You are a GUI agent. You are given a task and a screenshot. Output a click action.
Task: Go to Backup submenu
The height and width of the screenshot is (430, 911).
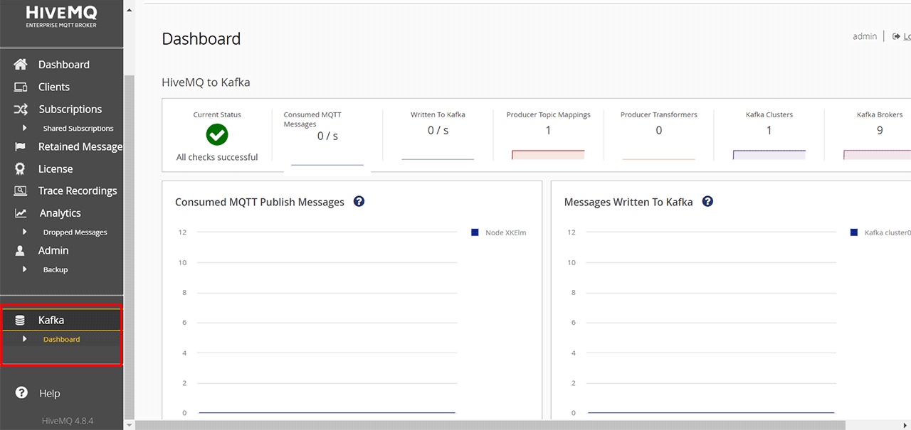[56, 270]
